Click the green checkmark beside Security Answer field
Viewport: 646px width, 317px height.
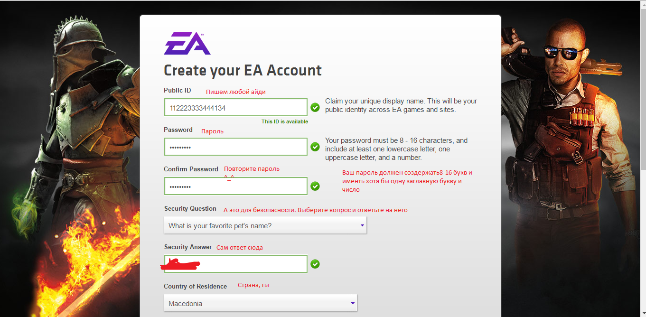pyautogui.click(x=315, y=264)
